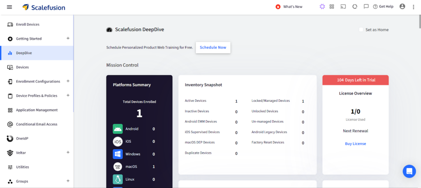Open Application Management menu item
The image size is (421, 188).
point(37,110)
